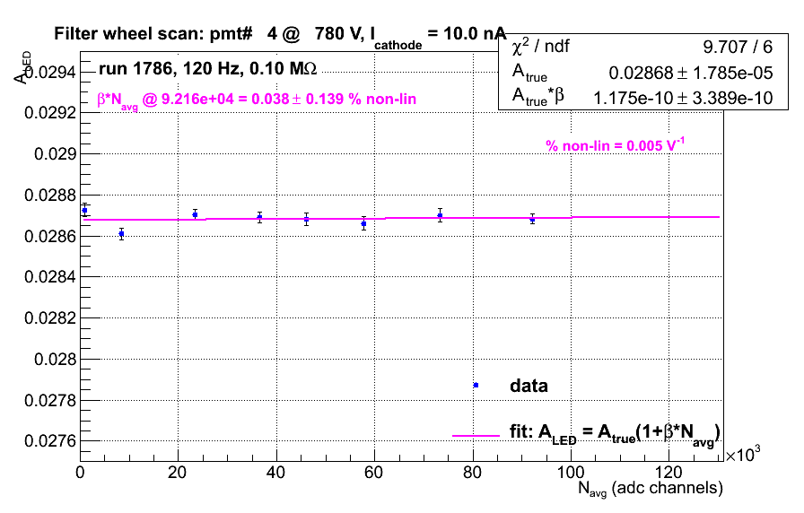Image resolution: width=804 pixels, height=513 pixels.
Task: Click the y-axis label 0.0294
Action: 50,73
